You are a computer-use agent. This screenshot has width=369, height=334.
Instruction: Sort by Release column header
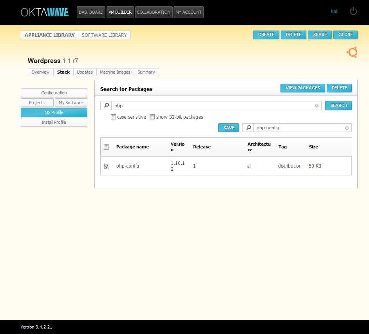pyautogui.click(x=202, y=147)
